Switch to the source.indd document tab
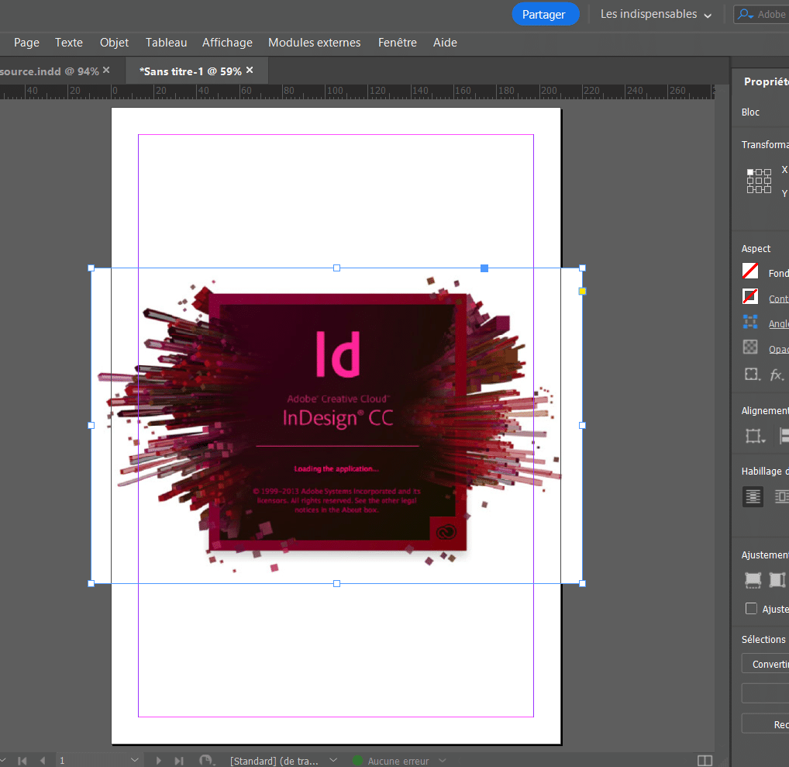The height and width of the screenshot is (767, 789). 50,71
